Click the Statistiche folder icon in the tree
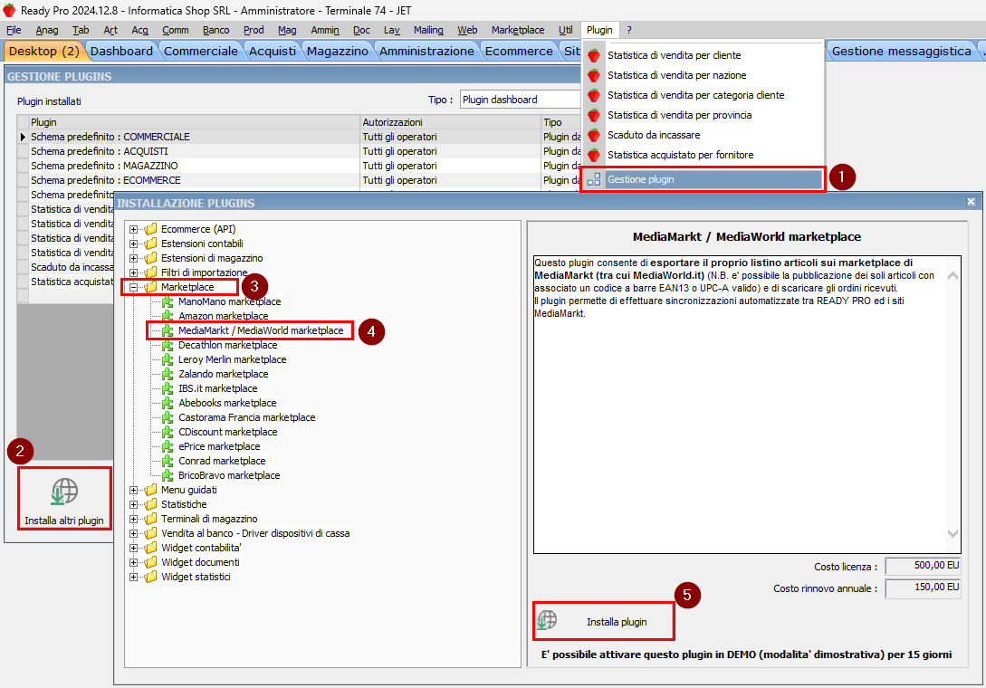Image resolution: width=986 pixels, height=688 pixels. (x=150, y=504)
